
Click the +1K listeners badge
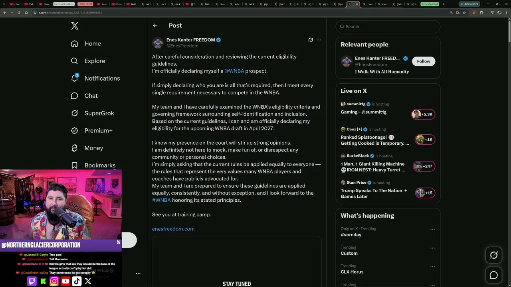[x=424, y=140]
